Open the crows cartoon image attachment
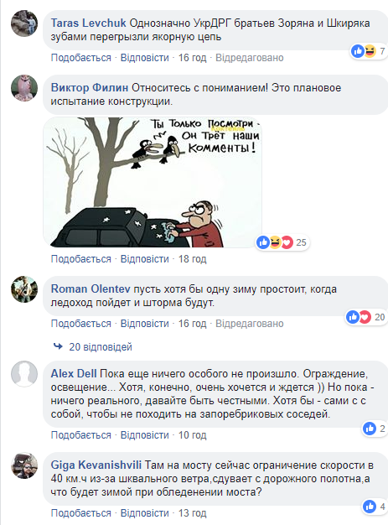388x525 pixels. pos(153,183)
